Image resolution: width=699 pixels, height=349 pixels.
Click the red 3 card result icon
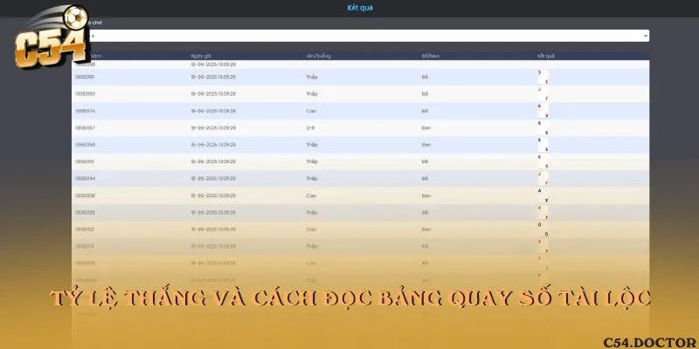[539, 72]
